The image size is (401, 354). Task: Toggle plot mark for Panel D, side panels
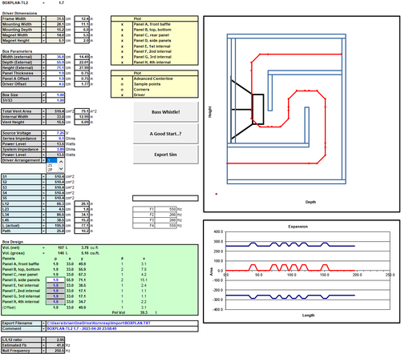coord(122,41)
